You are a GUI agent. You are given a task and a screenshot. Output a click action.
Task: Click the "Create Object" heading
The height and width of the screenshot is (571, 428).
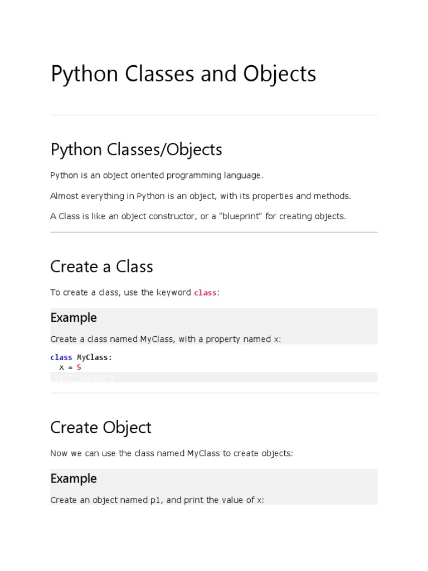(x=101, y=428)
